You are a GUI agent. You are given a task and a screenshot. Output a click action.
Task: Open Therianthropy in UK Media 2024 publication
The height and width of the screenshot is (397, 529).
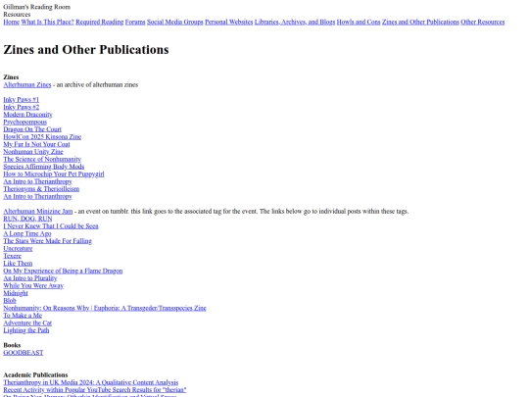pyautogui.click(x=91, y=382)
